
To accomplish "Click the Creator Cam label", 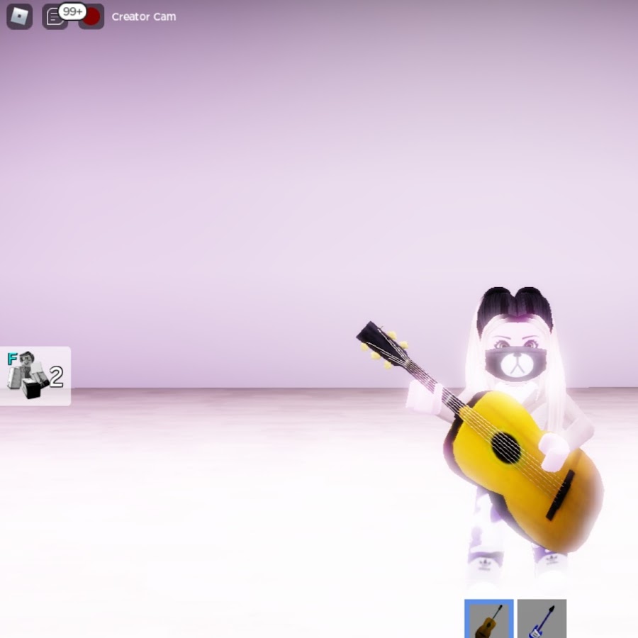I will point(144,17).
